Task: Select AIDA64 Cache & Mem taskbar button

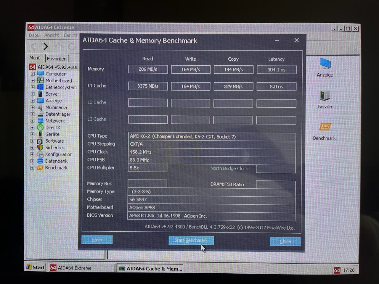Action: pos(150,269)
